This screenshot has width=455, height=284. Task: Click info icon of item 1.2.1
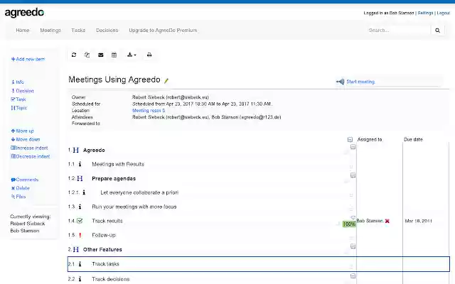(x=84, y=192)
